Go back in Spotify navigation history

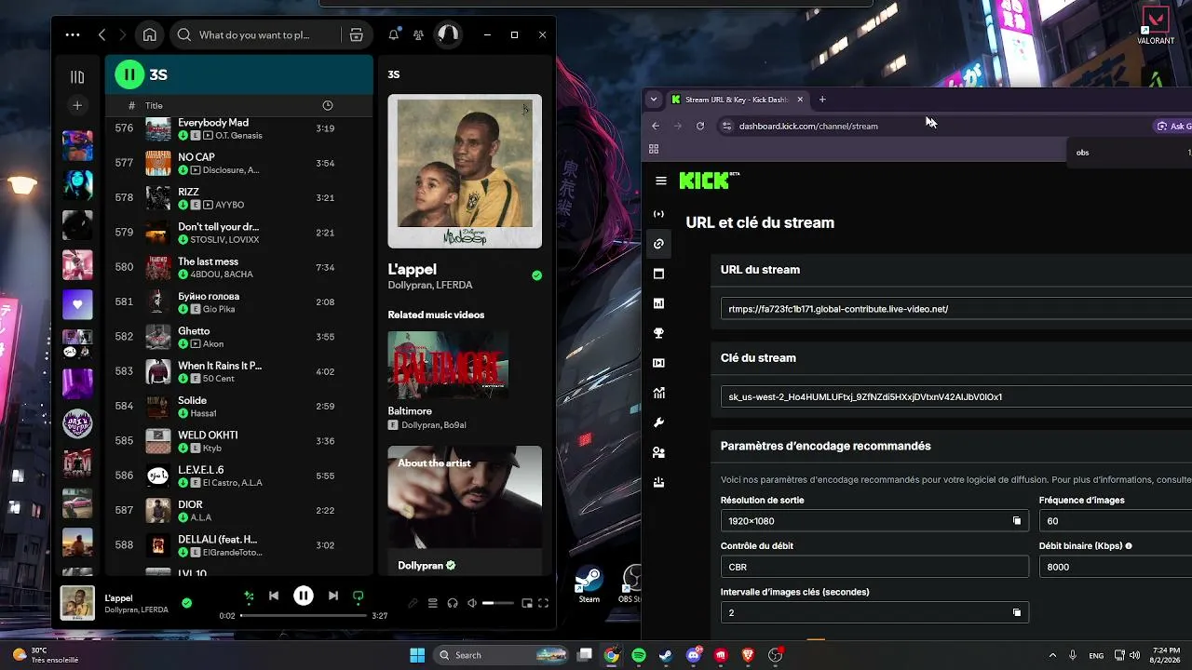[x=102, y=35]
